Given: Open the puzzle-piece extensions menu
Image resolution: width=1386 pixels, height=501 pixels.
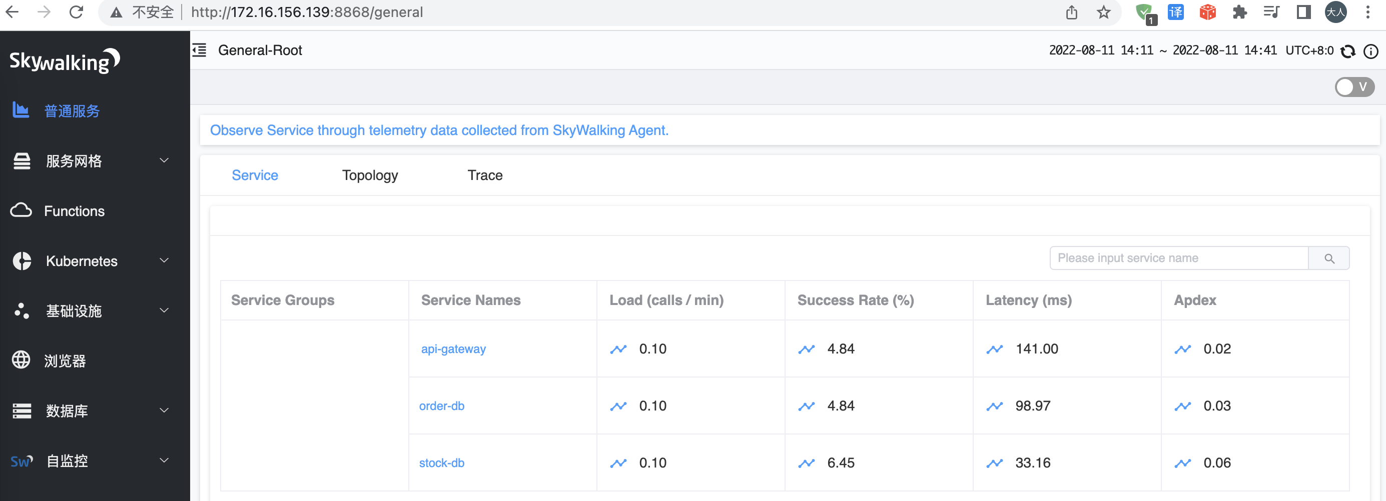Looking at the screenshot, I should pos(1240,12).
